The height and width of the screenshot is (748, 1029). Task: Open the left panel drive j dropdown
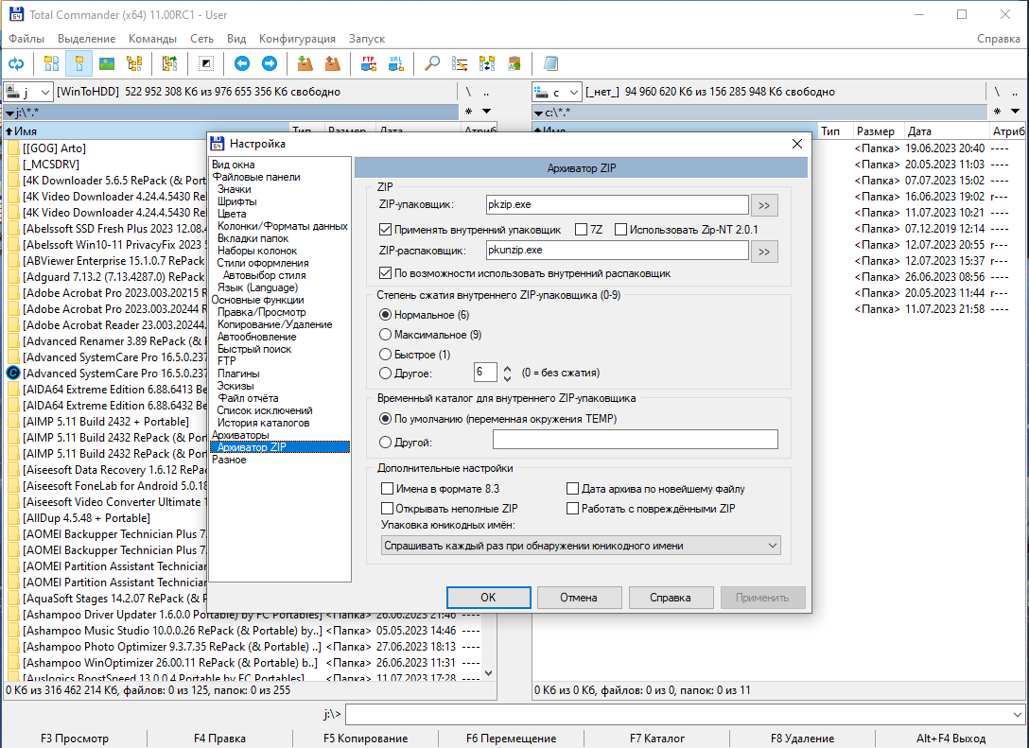(x=28, y=92)
